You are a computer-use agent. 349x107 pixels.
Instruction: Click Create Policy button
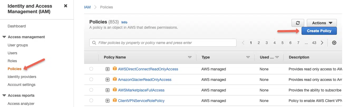click(319, 31)
